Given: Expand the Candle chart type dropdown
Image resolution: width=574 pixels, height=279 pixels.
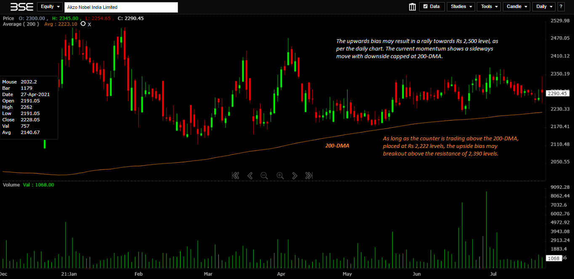Looking at the screenshot, I should click(516, 7).
